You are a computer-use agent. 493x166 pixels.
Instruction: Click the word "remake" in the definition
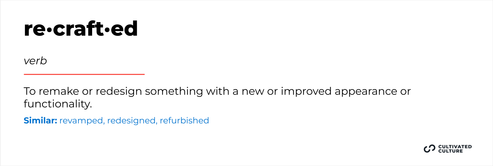pyautogui.click(x=59, y=91)
